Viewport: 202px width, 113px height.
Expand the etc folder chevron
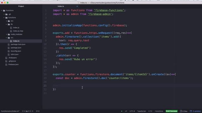6,21
